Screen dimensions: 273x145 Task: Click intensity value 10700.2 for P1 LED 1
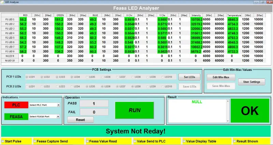click(197, 20)
